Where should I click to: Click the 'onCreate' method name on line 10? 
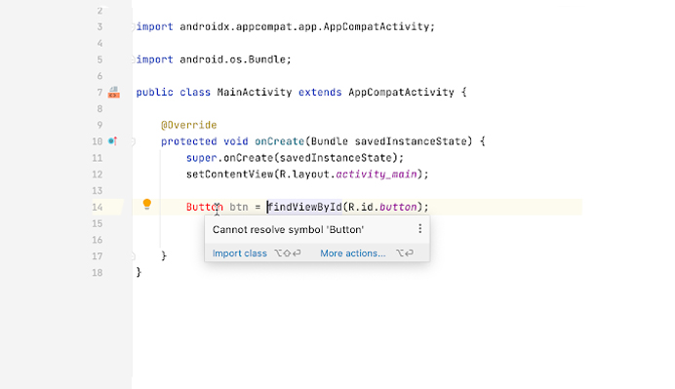[279, 141]
